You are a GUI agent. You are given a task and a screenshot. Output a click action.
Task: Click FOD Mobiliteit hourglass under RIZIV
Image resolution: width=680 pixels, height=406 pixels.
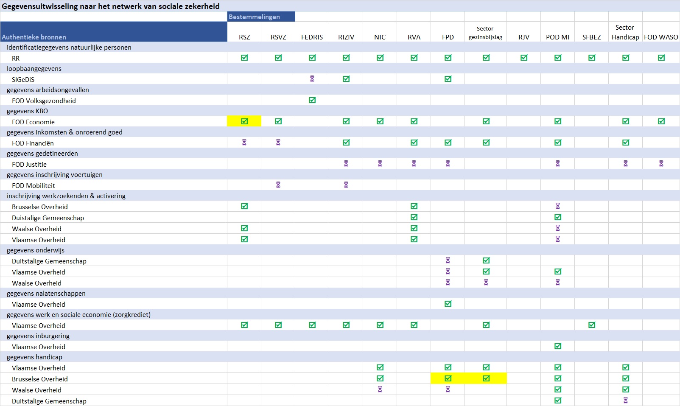[346, 185]
